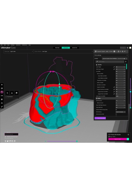
Task: Select the Move tool in left toolbar
Action: (x=2, y=85)
